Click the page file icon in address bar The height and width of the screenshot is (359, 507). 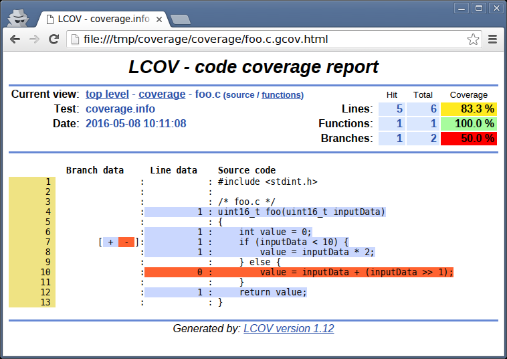pyautogui.click(x=75, y=39)
